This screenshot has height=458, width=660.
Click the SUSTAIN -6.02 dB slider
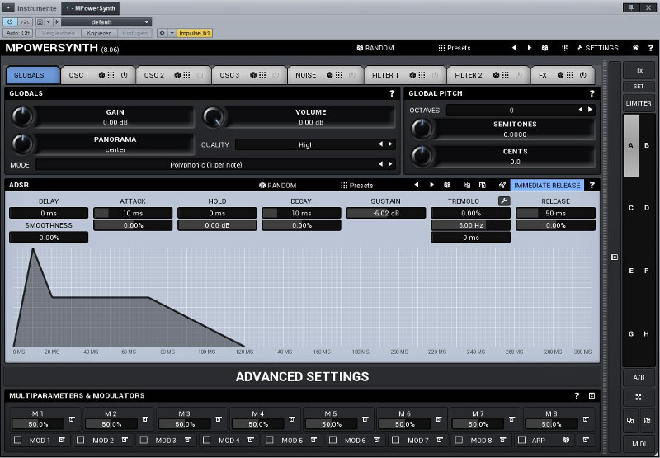point(385,213)
